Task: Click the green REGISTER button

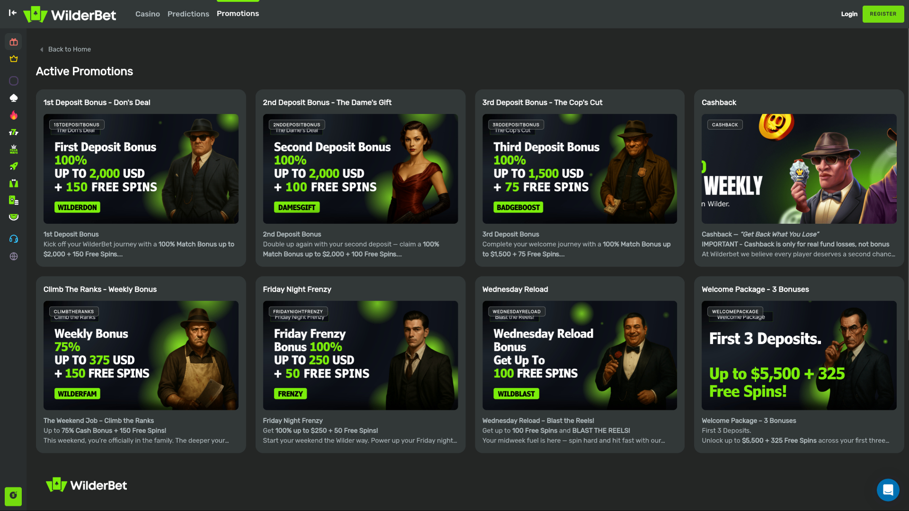Action: (x=883, y=14)
